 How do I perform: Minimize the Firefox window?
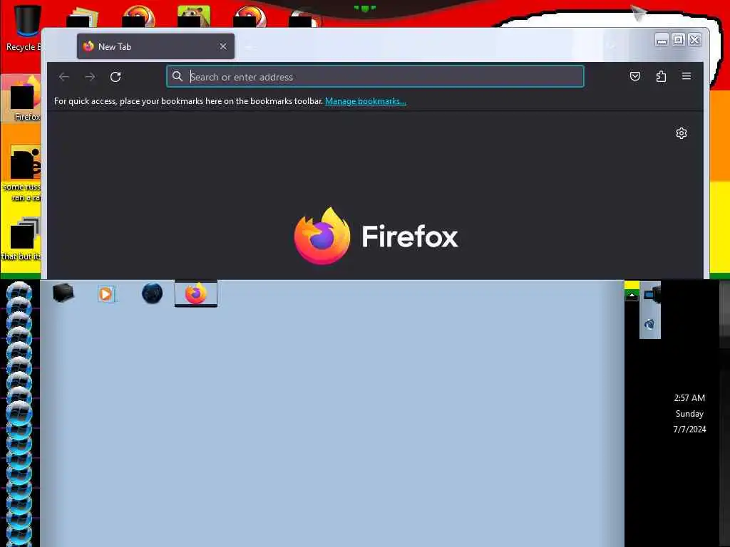(662, 41)
